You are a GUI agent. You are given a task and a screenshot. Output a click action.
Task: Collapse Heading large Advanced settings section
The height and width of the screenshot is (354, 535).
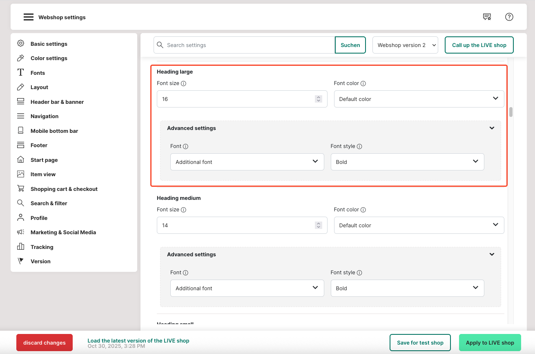click(492, 128)
